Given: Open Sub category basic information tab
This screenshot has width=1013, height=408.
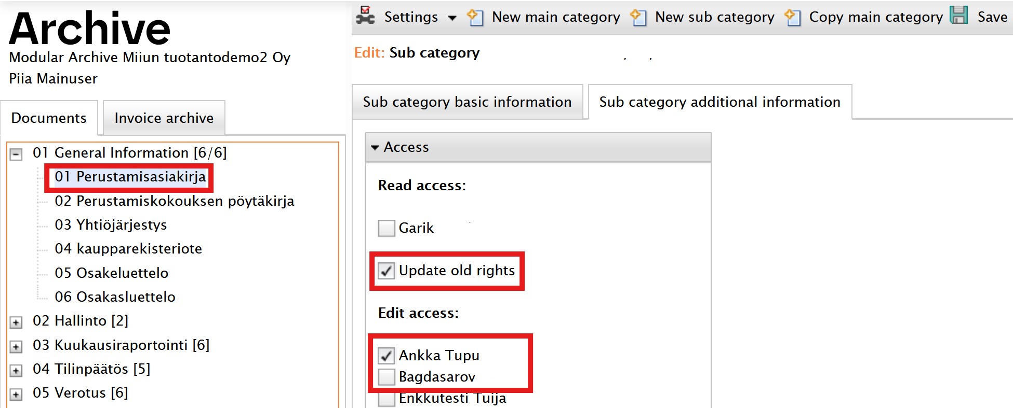Looking at the screenshot, I should (x=467, y=102).
